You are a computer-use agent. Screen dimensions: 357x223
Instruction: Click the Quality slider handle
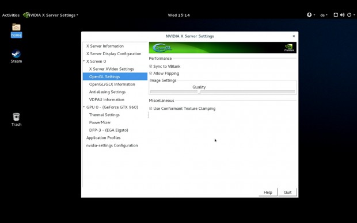(199, 92)
